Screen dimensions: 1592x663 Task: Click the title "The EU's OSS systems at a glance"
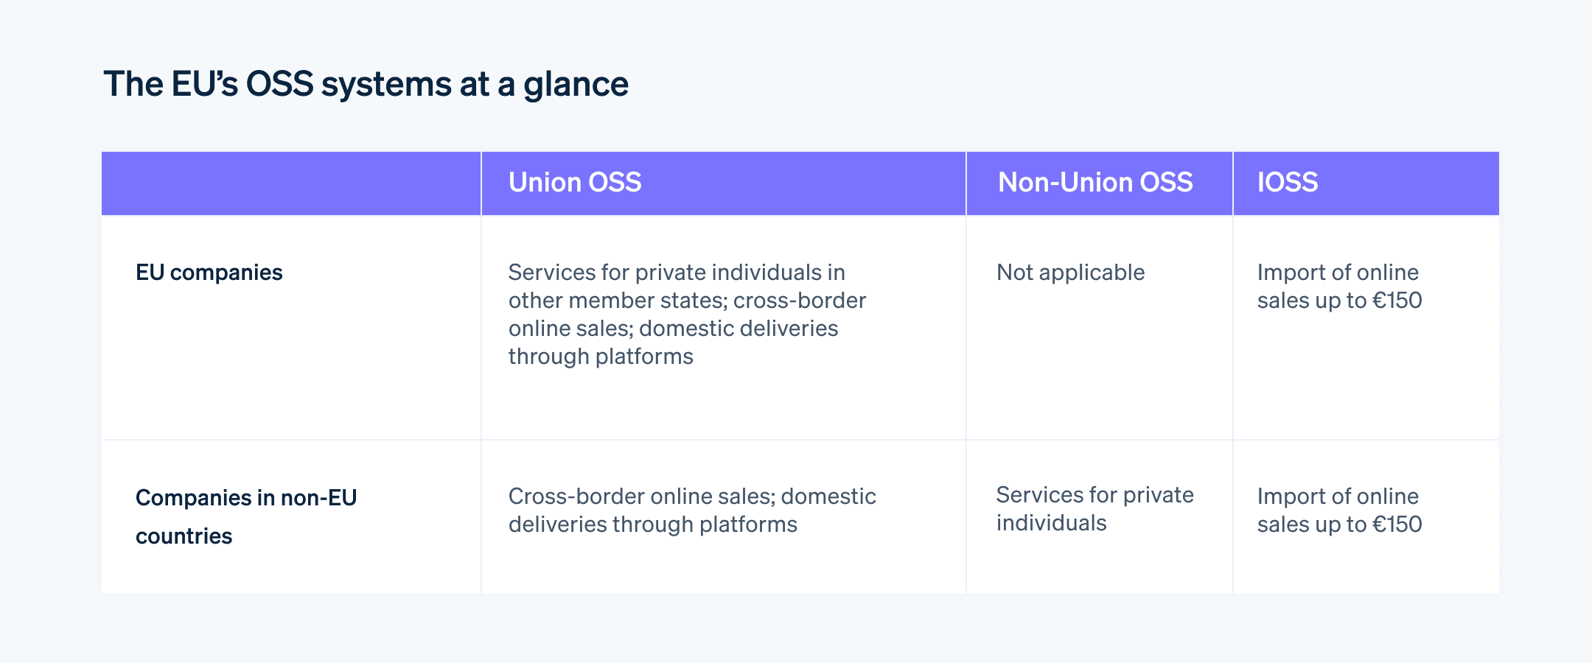click(366, 85)
